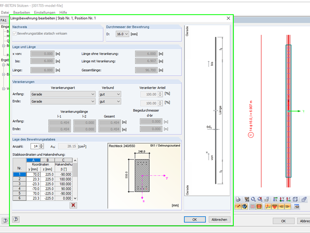Click the rightmost picture icon in the lower toolbar row
Viewport: 310px width, 233px height.
297,206
